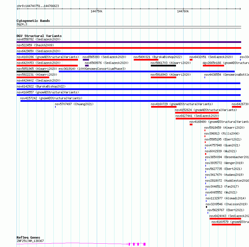This screenshot has height=247, width=249.
Task: Click nsv6427441 (Sedlazeck2020) label
Action: tap(197, 116)
